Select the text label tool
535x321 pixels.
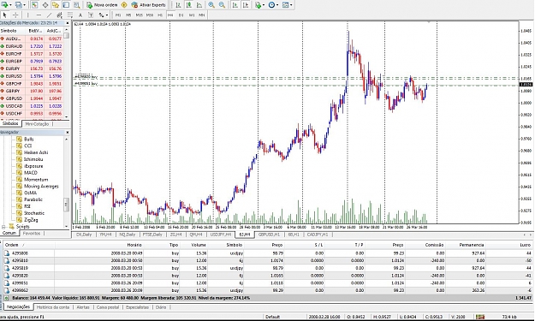91,15
